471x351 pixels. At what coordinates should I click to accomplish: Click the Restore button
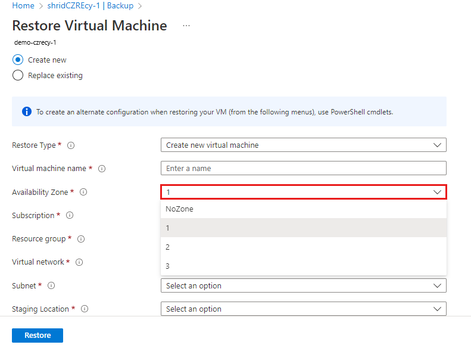coord(38,336)
